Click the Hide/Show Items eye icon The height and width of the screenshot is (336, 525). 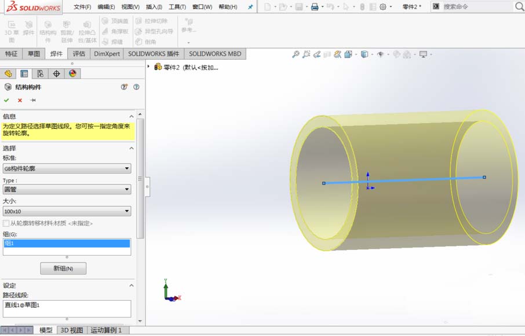coord(380,54)
